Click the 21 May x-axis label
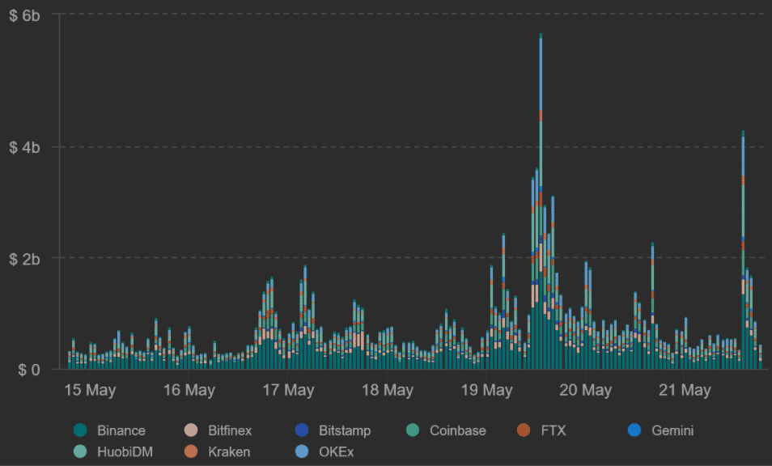Image resolution: width=772 pixels, height=466 pixels. (685, 391)
